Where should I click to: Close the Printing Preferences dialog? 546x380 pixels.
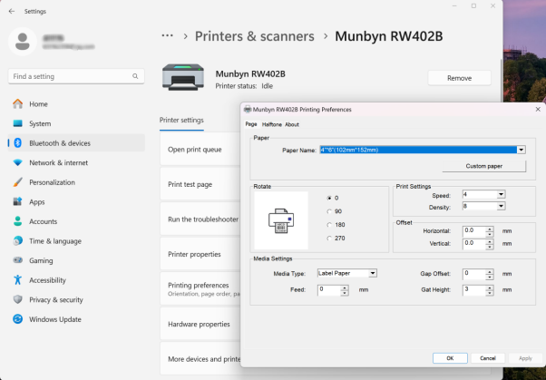pos(538,110)
